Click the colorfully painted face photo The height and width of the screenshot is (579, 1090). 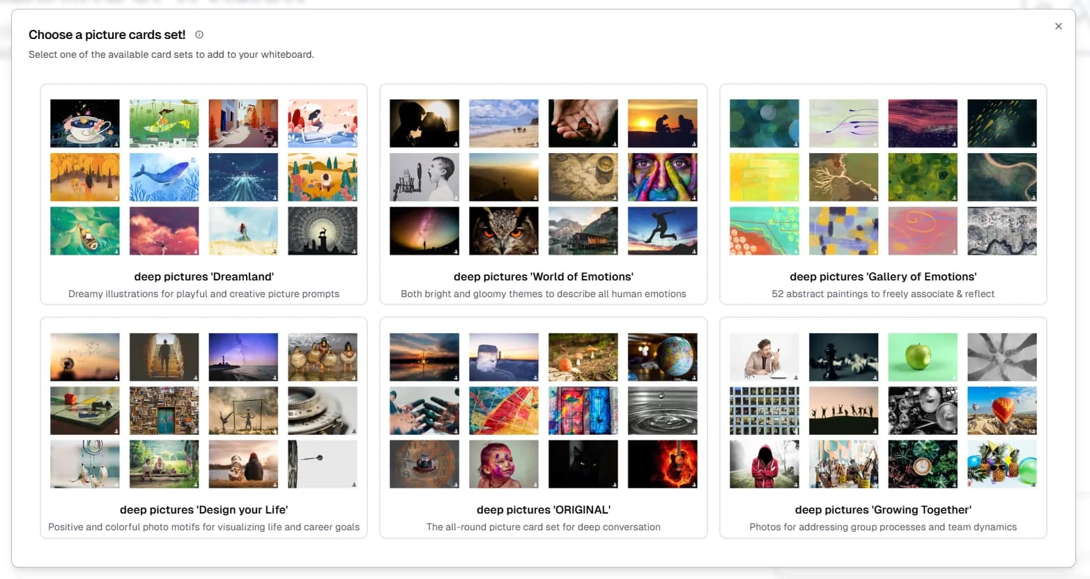662,177
